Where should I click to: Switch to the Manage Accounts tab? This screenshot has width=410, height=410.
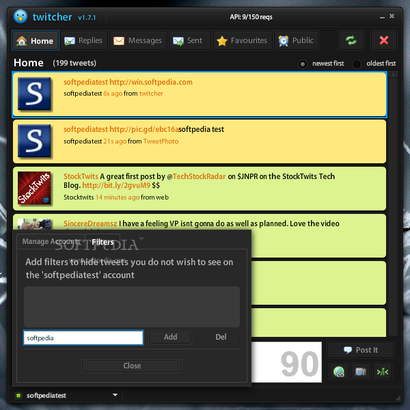pos(51,241)
